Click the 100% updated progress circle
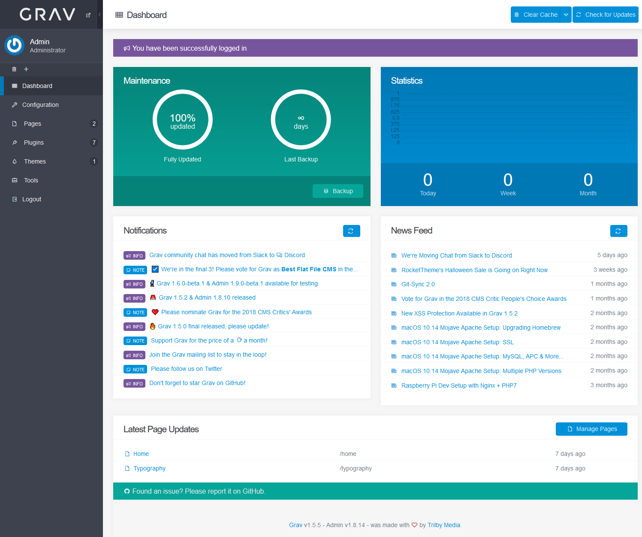The height and width of the screenshot is (537, 642). (x=183, y=119)
